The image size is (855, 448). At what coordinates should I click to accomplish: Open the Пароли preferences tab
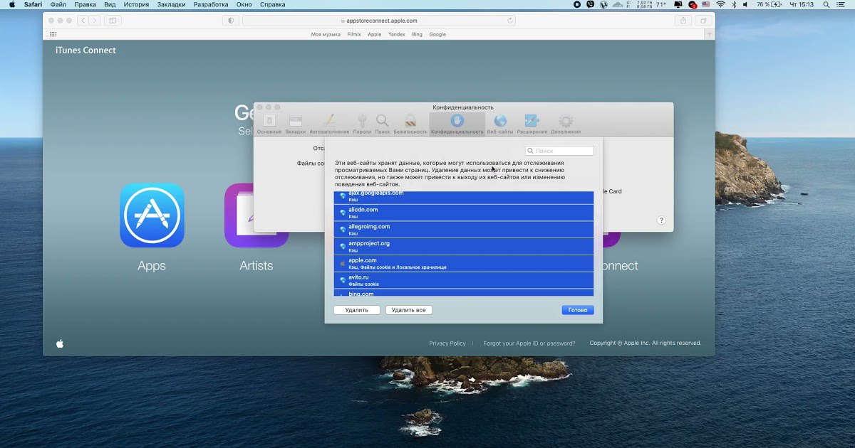click(x=362, y=124)
